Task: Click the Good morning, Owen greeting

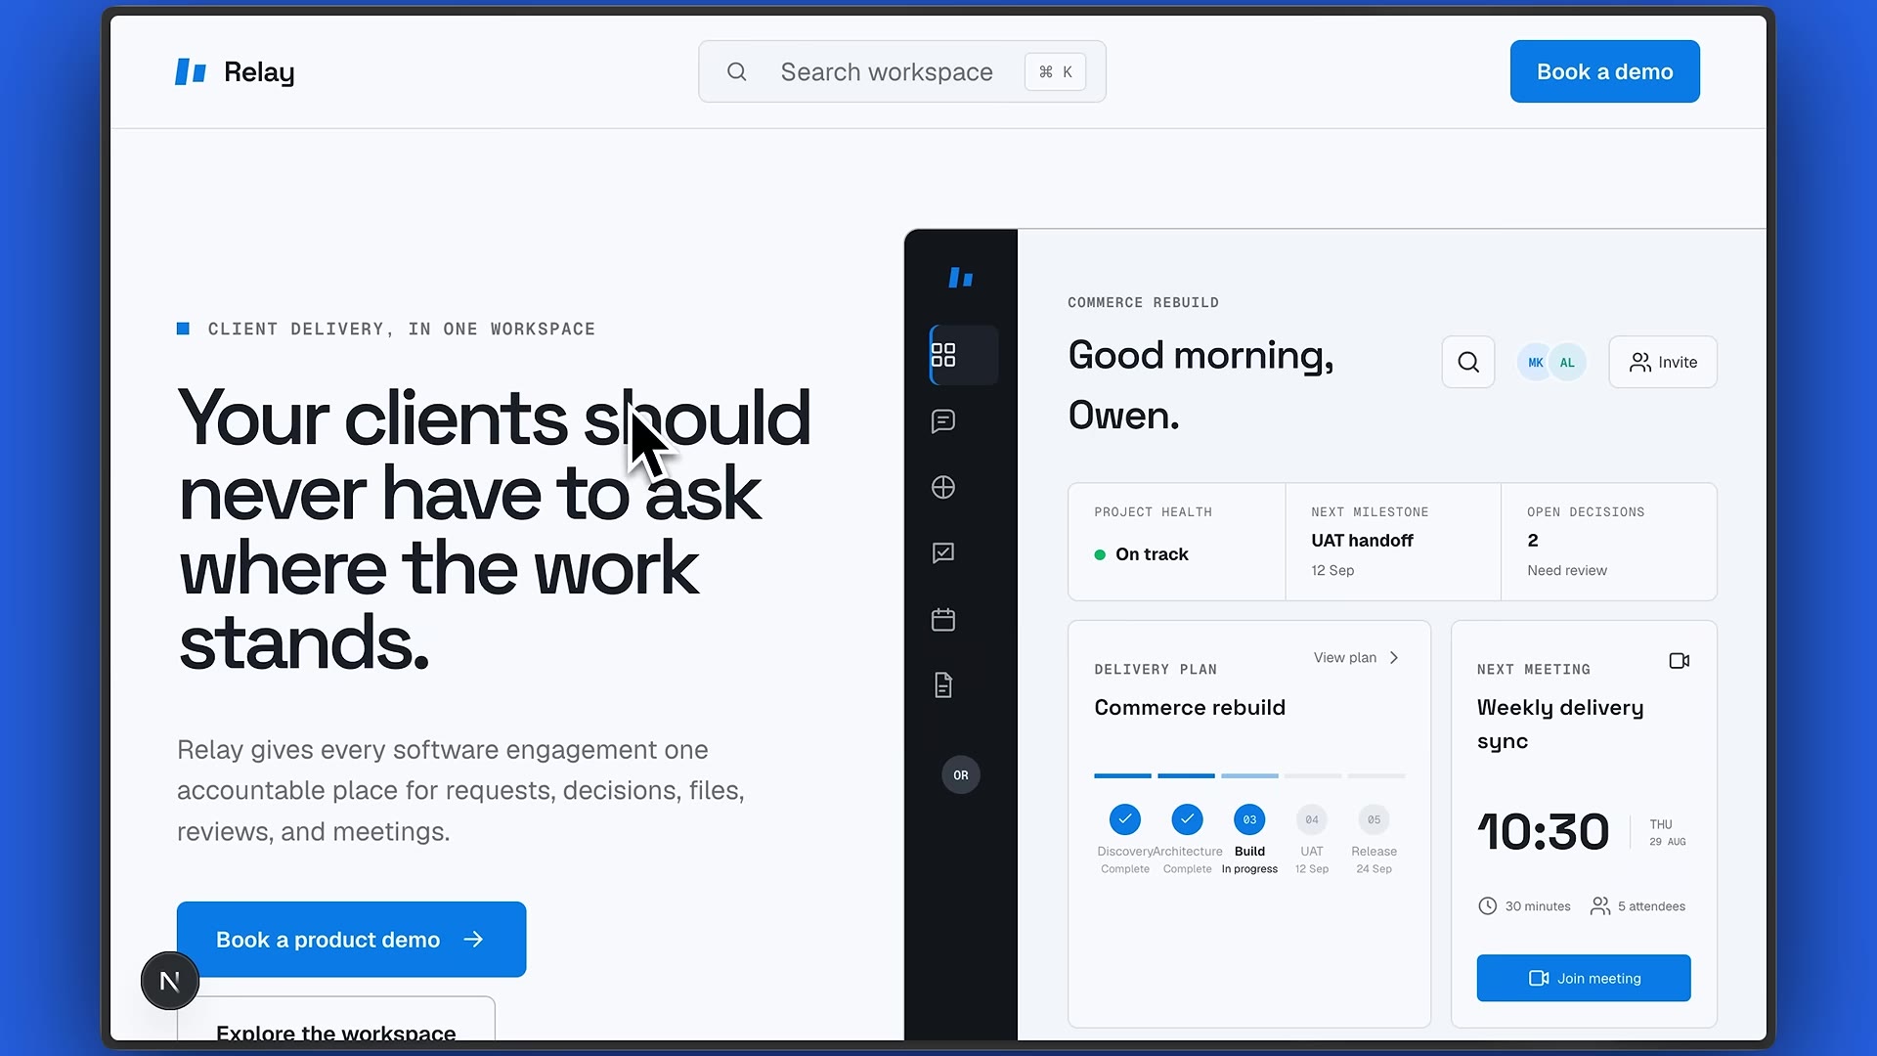Action: 1201,385
